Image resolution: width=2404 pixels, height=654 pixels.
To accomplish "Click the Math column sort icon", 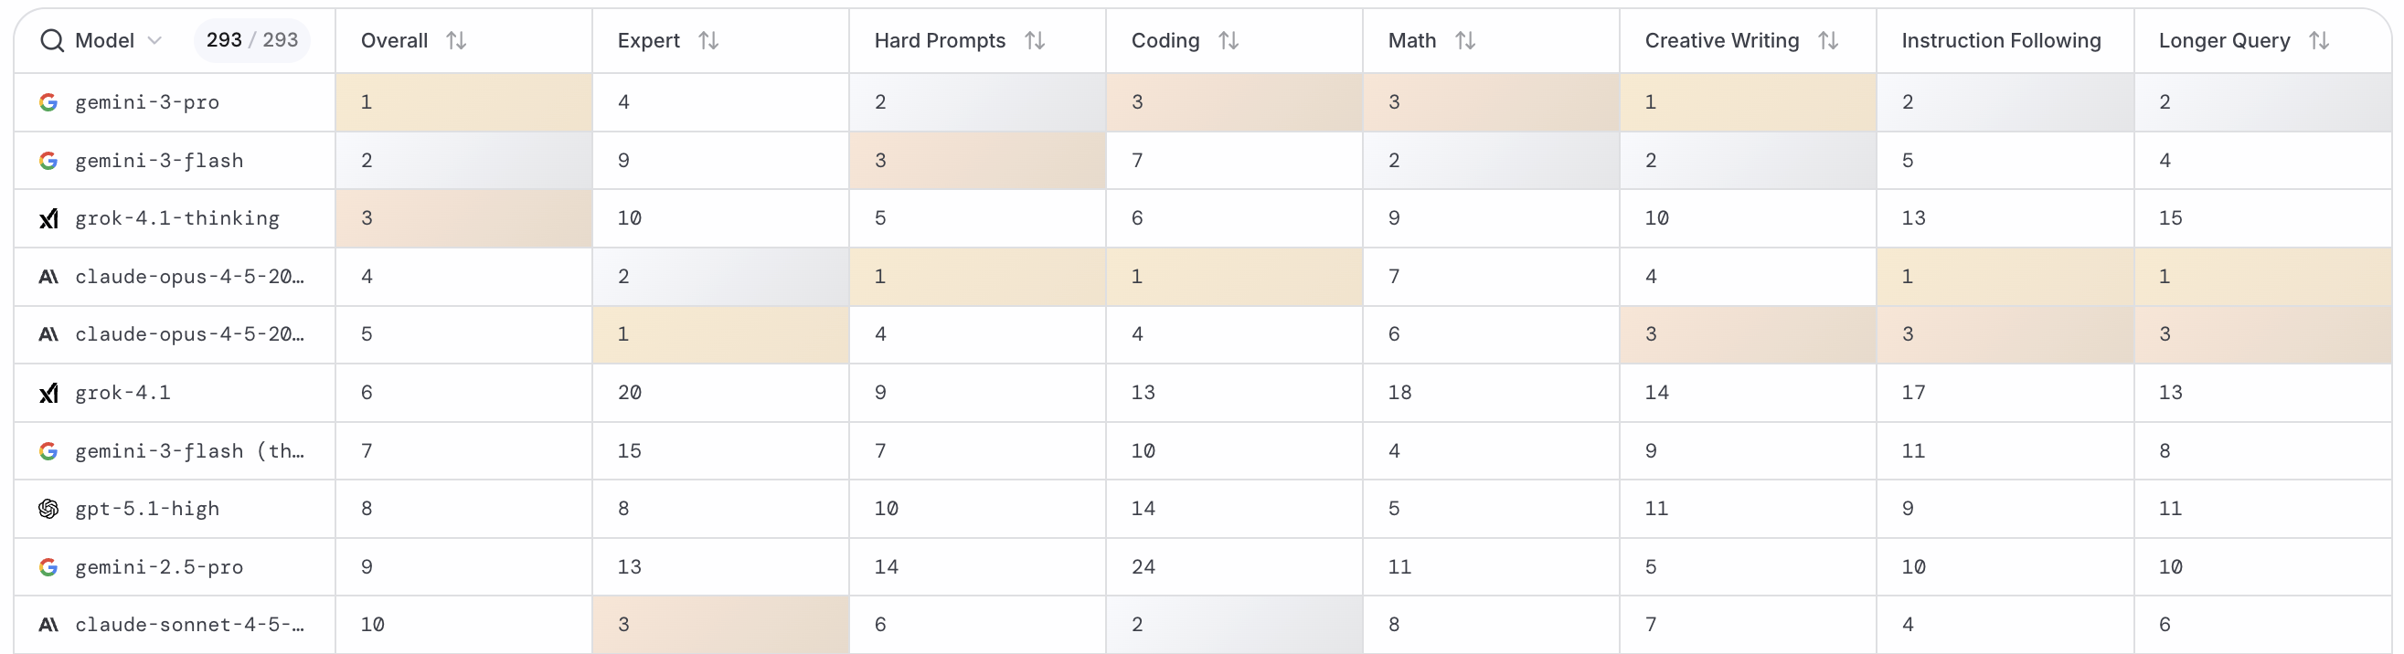I will tap(1465, 40).
